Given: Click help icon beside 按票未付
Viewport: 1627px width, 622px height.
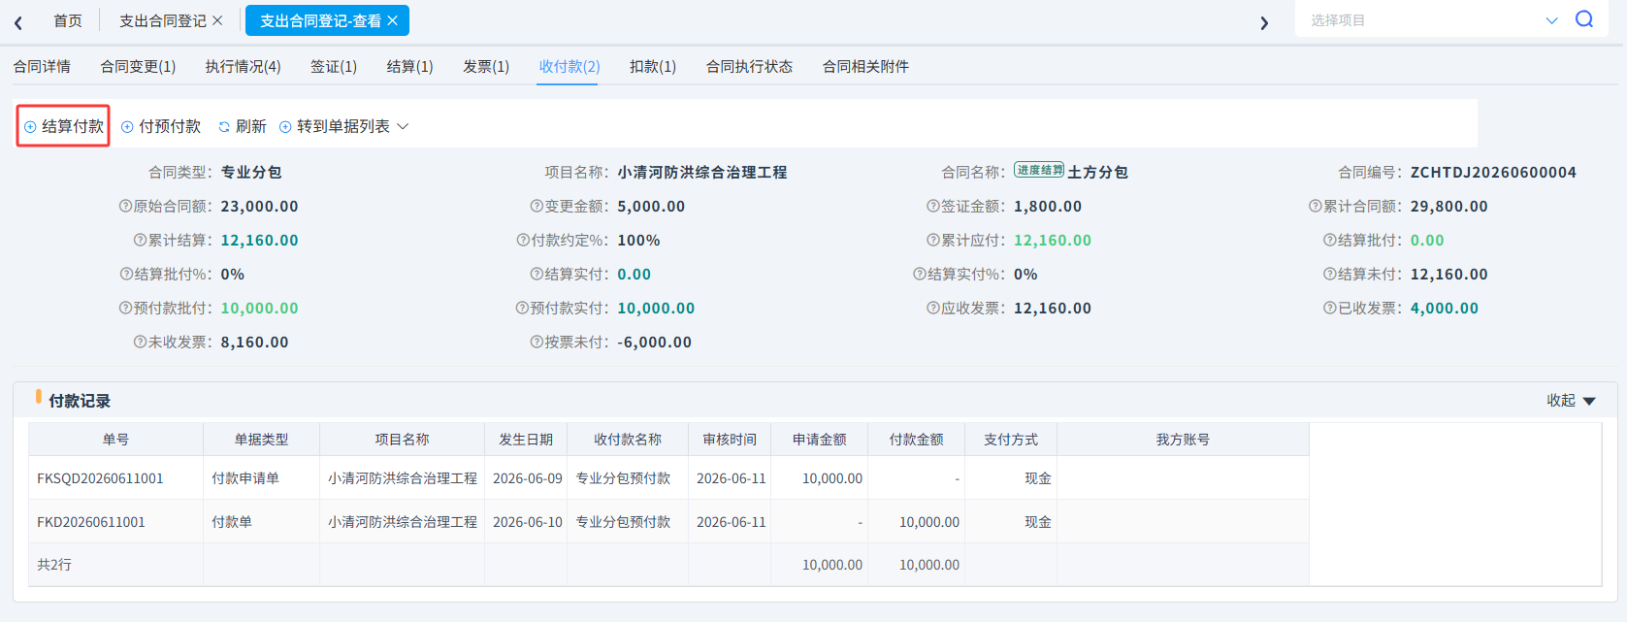Looking at the screenshot, I should 537,343.
